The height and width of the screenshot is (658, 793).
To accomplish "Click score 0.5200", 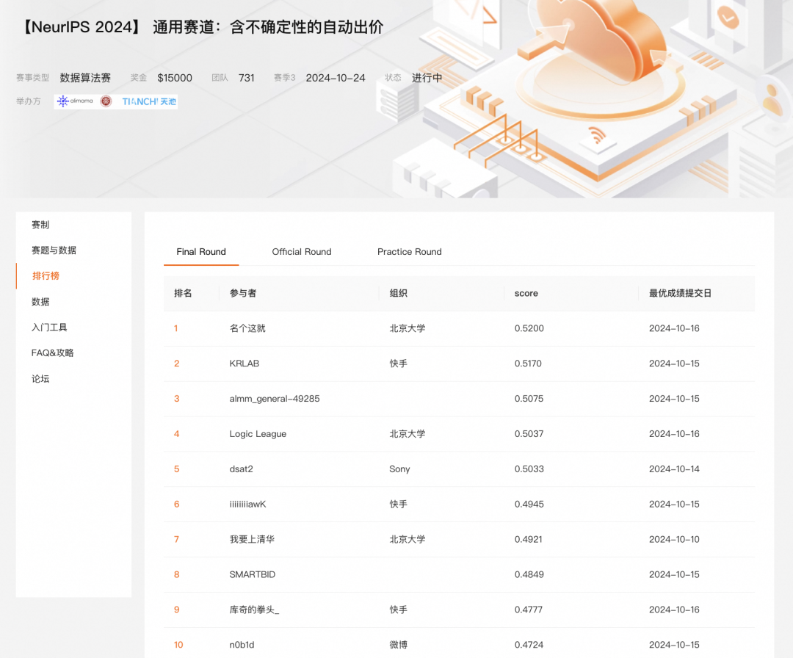I will 529,328.
